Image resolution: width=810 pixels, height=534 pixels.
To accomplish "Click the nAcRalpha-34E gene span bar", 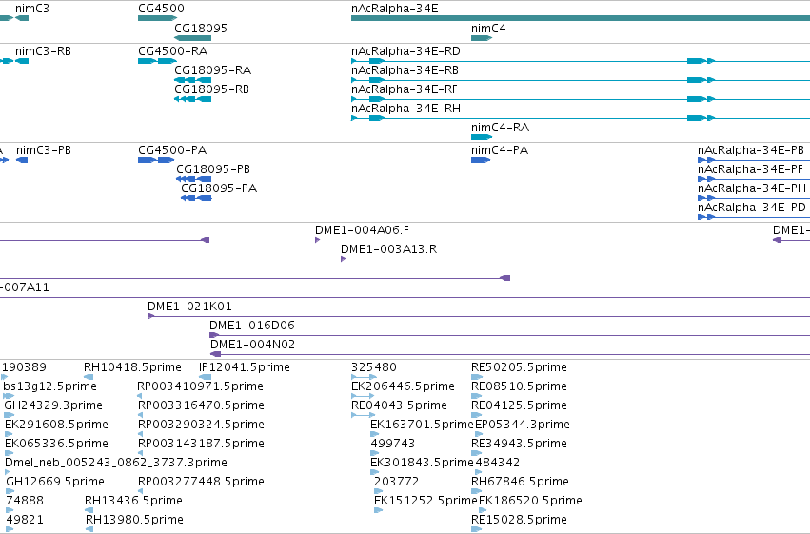I will (x=581, y=18).
